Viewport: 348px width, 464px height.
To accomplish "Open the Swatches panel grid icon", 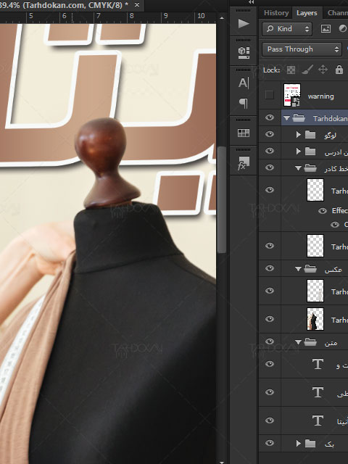I will tap(244, 133).
